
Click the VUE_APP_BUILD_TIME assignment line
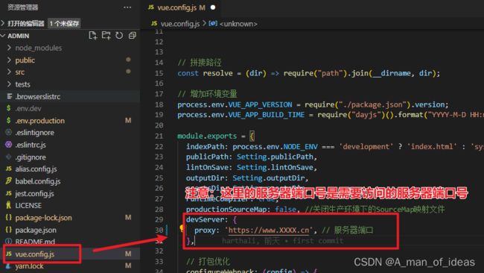pyautogui.click(x=331, y=115)
